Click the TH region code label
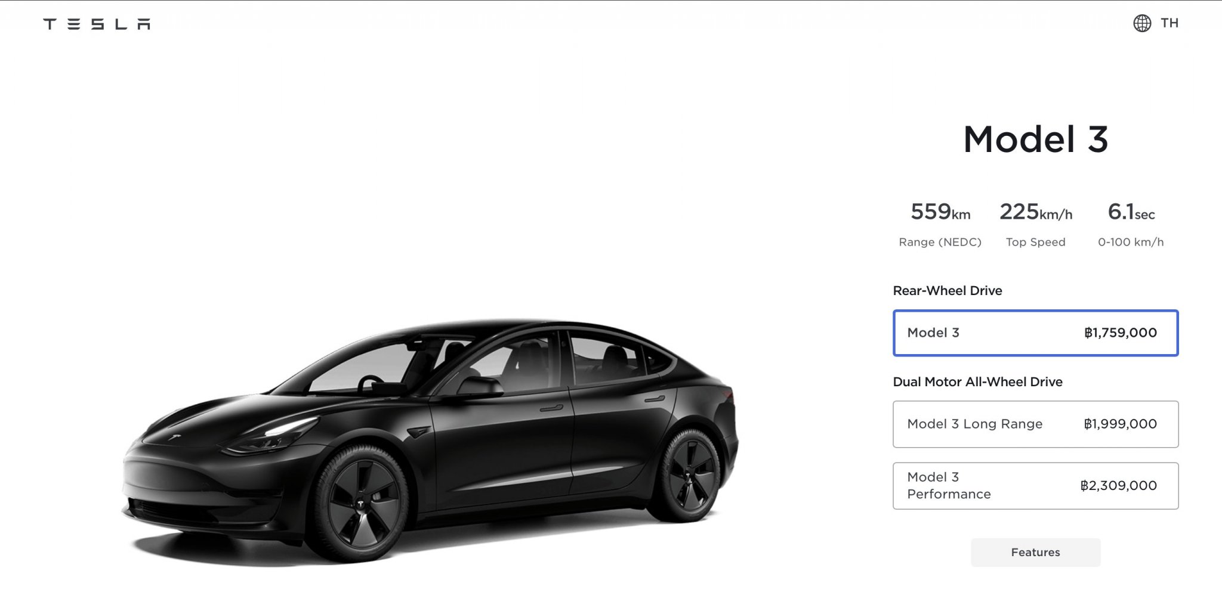Viewport: 1222px width, 608px height. [1169, 23]
